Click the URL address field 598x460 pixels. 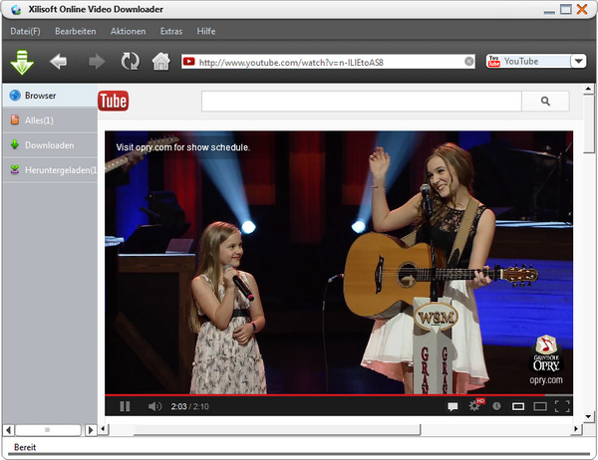328,62
